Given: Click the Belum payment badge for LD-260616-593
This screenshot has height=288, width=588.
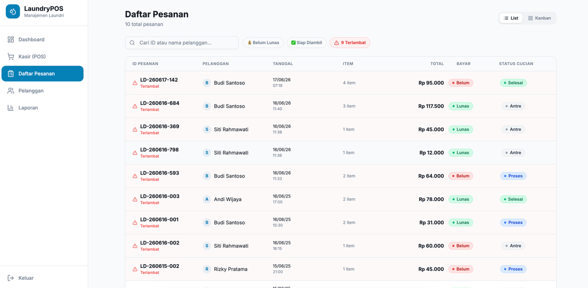Looking at the screenshot, I should [461, 176].
